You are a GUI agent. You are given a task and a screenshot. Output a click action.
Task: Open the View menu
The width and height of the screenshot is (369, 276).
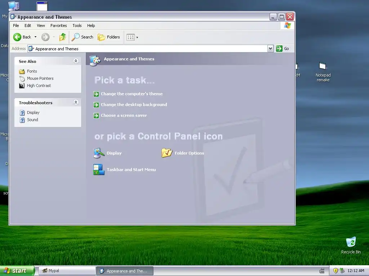[41, 26]
